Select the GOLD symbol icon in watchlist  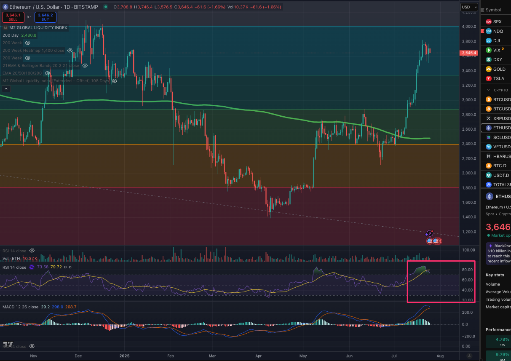pyautogui.click(x=489, y=69)
